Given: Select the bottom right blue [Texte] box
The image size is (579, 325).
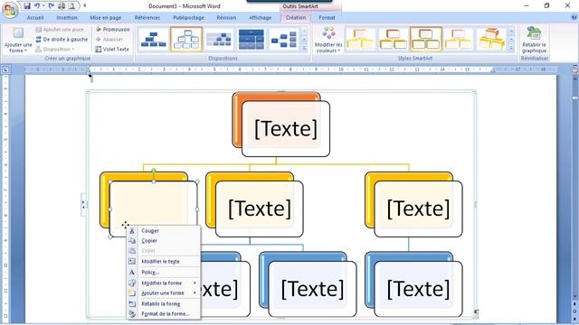Looking at the screenshot, I should [418, 289].
